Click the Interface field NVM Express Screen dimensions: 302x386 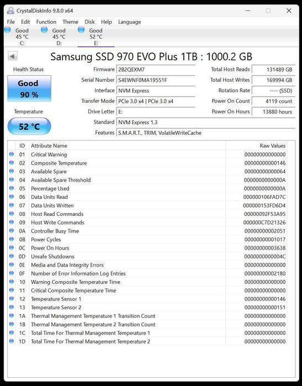click(x=156, y=91)
